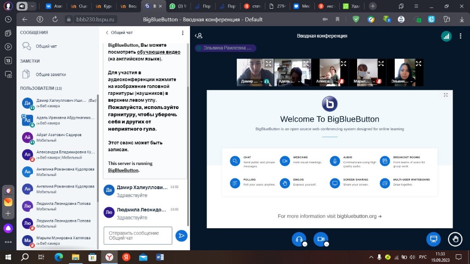Screen dimensions: 470x264
Task: Toggle webcam sharing camera button
Action: pyautogui.click(x=320, y=239)
